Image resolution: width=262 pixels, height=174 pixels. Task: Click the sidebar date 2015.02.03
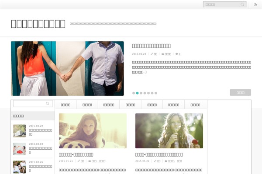(36, 144)
